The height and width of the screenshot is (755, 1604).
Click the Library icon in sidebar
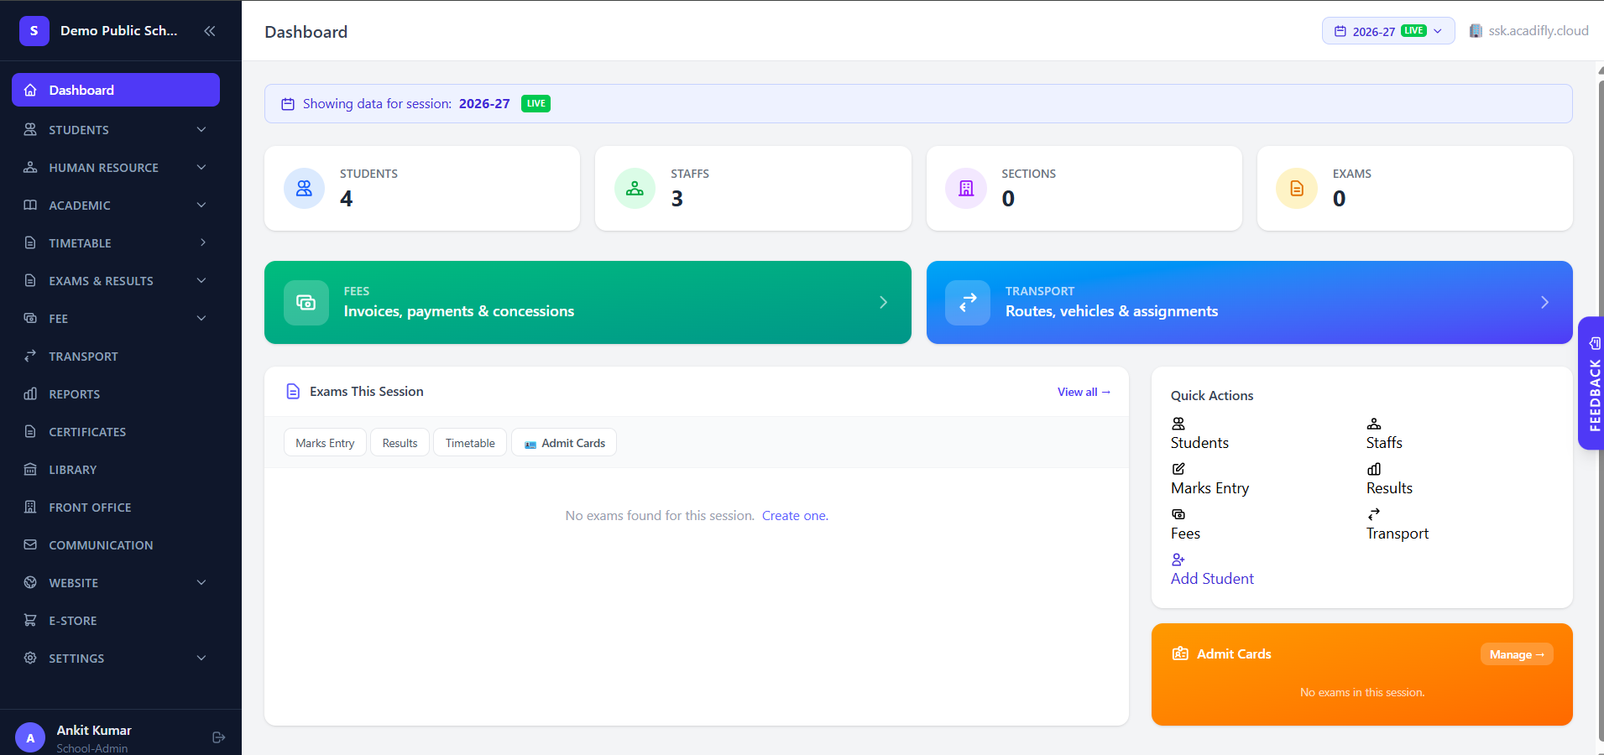click(30, 469)
